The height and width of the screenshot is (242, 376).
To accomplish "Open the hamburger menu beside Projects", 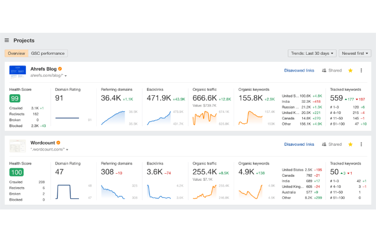I will [x=6, y=40].
